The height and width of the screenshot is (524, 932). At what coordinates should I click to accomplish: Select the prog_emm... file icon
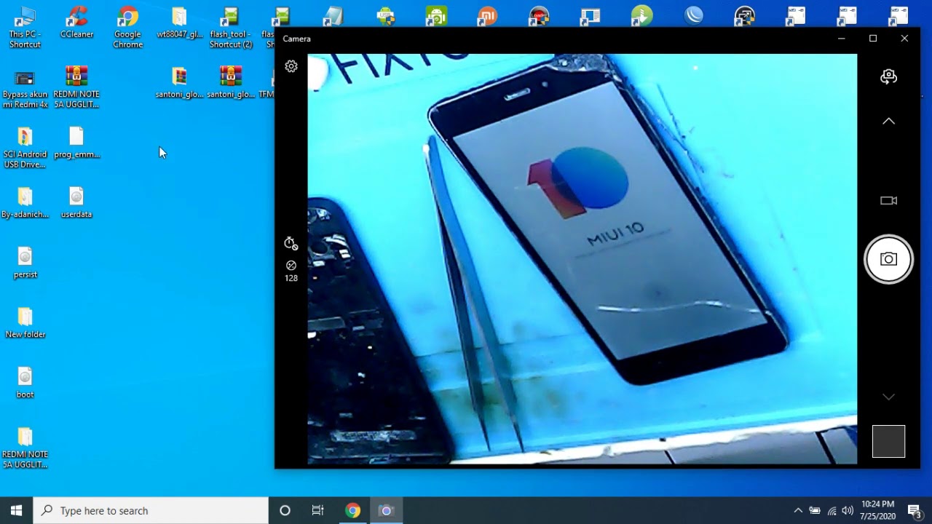76,143
